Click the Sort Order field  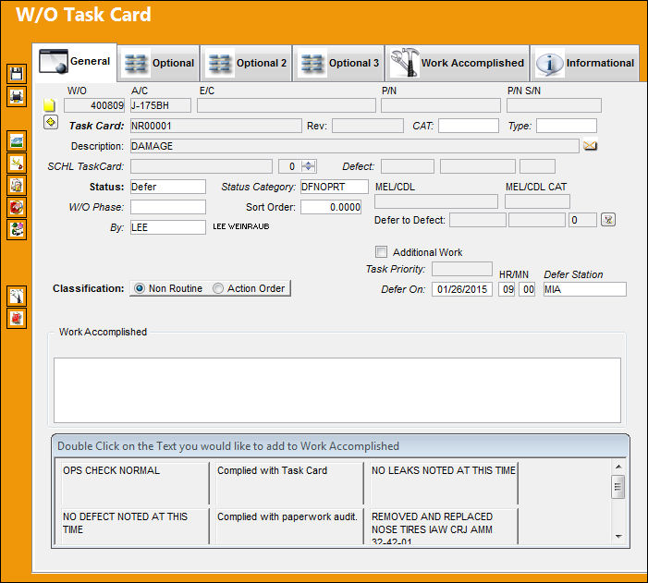331,207
